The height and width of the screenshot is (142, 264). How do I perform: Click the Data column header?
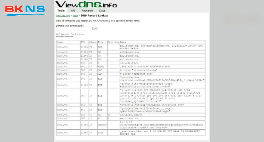pyautogui.click(x=123, y=42)
